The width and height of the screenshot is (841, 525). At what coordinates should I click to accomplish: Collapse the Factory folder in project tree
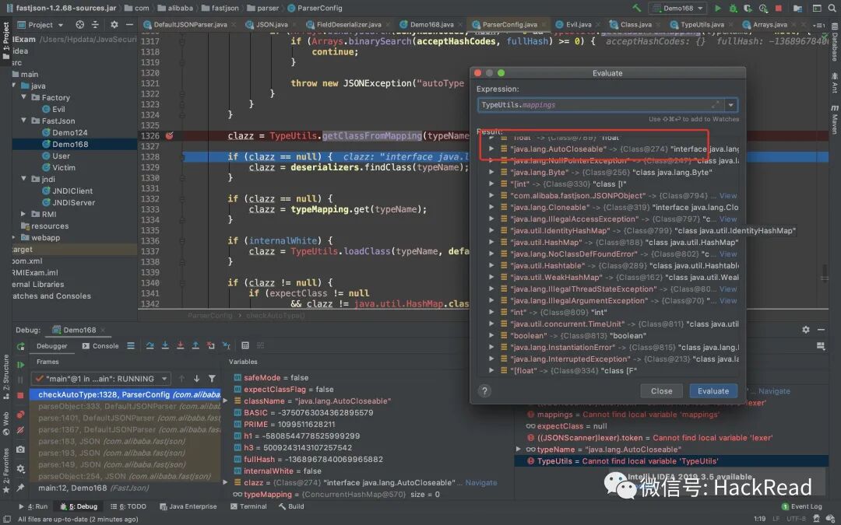(x=23, y=97)
